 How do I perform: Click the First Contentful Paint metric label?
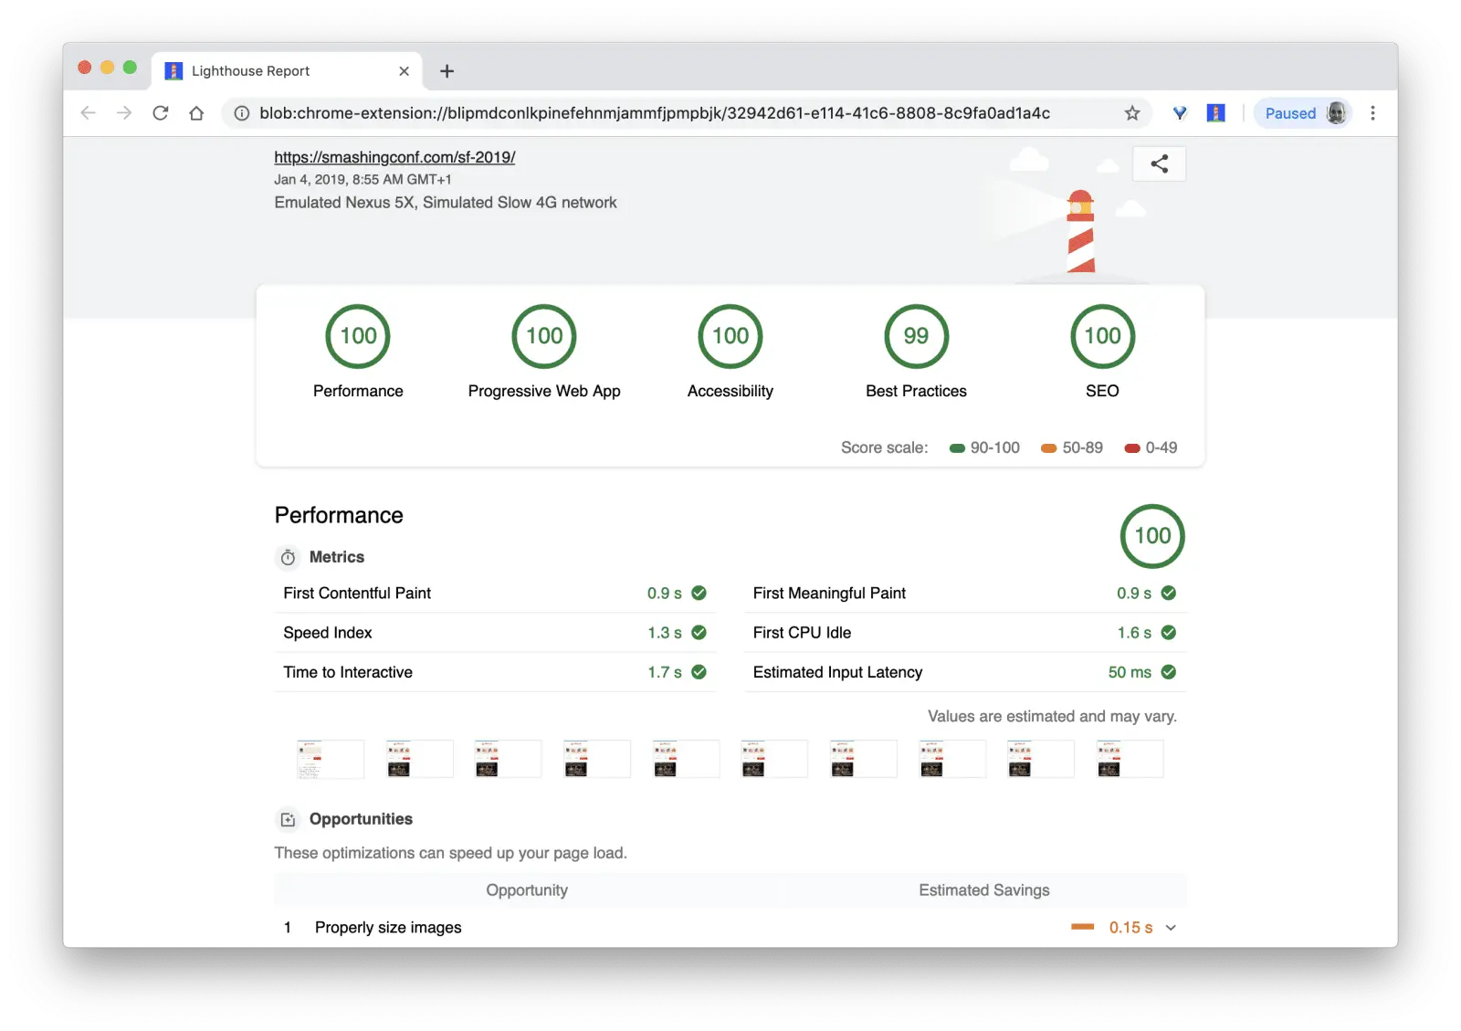tap(357, 593)
